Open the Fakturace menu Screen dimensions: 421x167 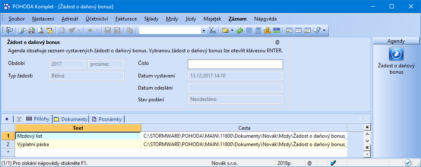126,19
